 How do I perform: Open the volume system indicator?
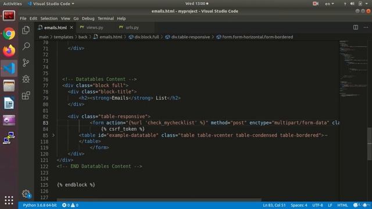352,4
